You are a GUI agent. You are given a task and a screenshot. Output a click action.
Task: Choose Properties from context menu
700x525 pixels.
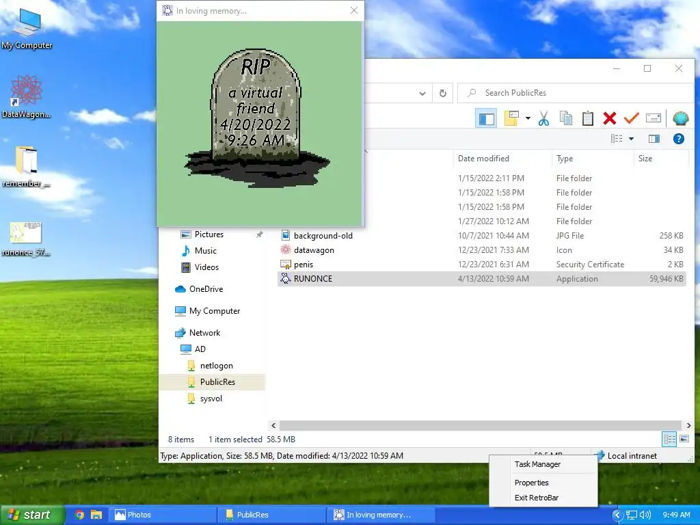point(531,483)
